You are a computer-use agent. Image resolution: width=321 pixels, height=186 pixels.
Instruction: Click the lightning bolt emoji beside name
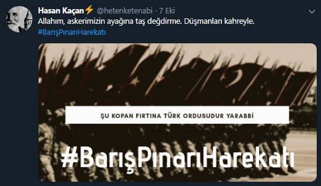(x=89, y=10)
